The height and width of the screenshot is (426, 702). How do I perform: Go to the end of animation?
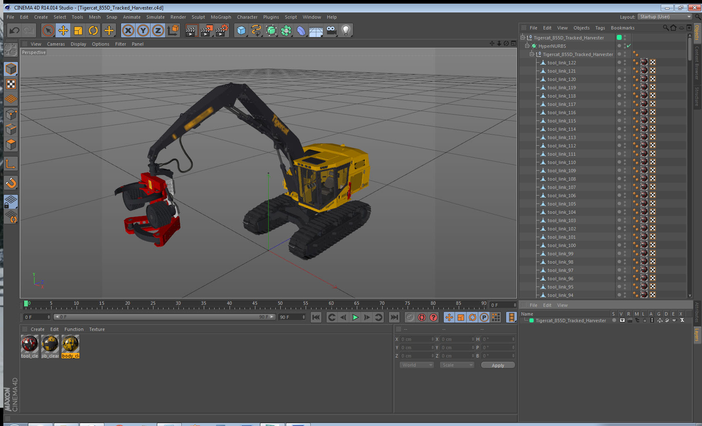coord(394,317)
